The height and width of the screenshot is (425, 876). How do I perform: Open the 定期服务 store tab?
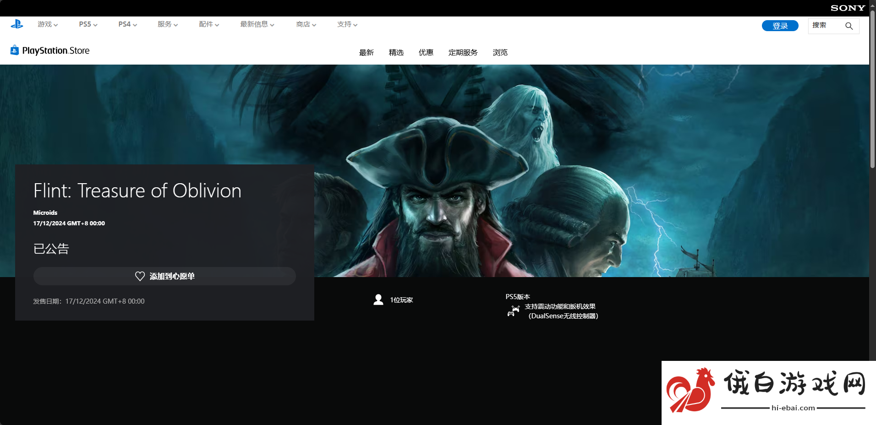point(463,53)
